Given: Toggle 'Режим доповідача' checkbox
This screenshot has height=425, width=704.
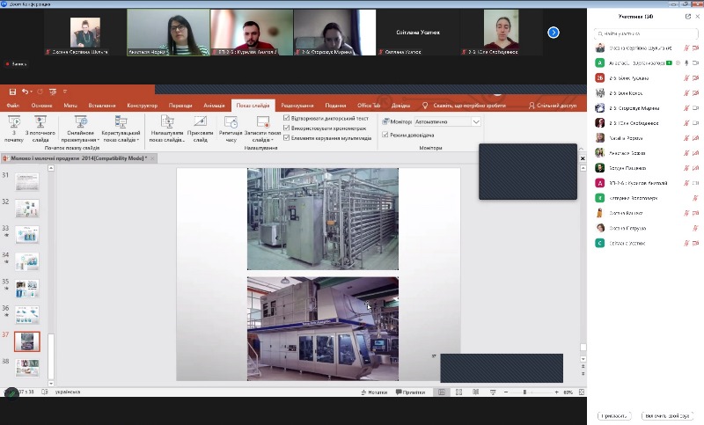Looking at the screenshot, I should [384, 134].
